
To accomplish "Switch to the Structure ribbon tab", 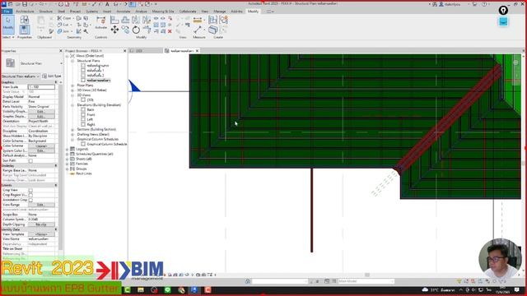I will click(x=46, y=12).
